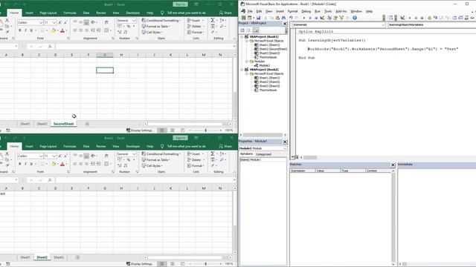
Task: Select SecondSheet tab in top Excel
Action: [63, 124]
